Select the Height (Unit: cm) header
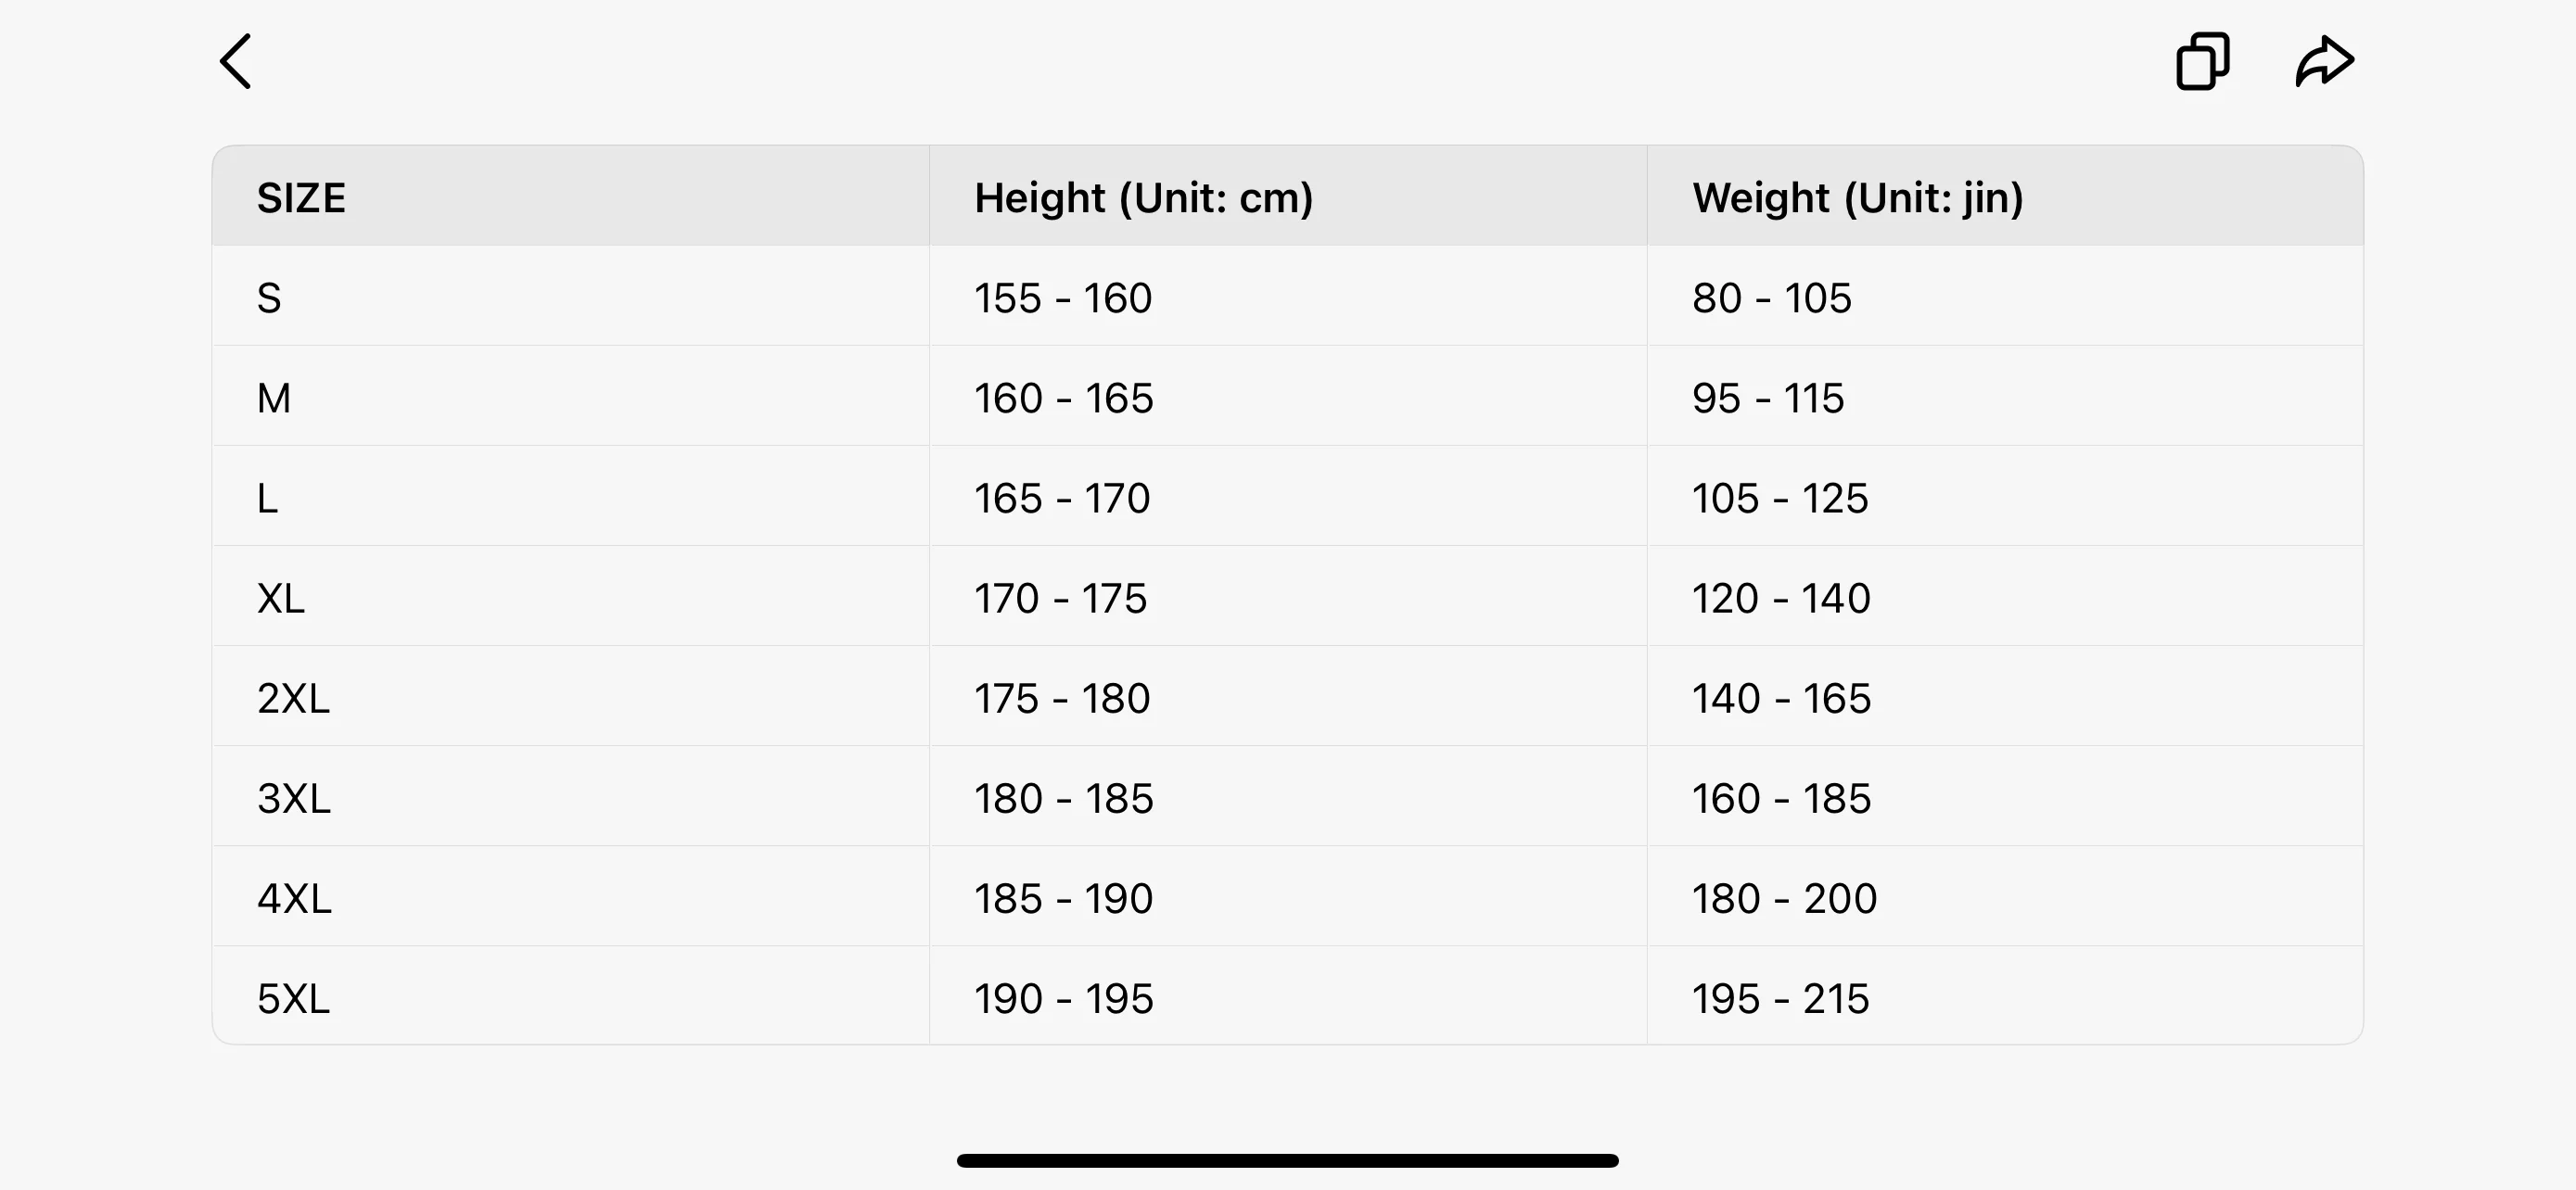 [x=1145, y=196]
